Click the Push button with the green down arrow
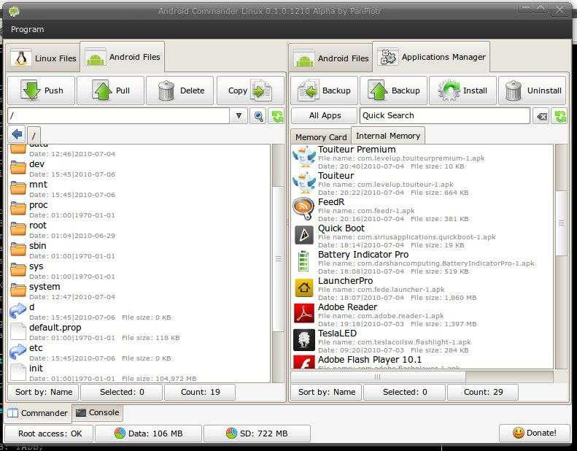577x451 pixels. pyautogui.click(x=41, y=90)
